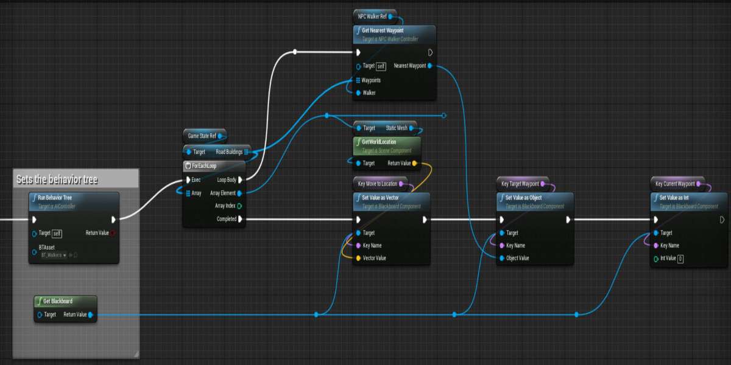Click the comment box resize handle

click(x=136, y=353)
